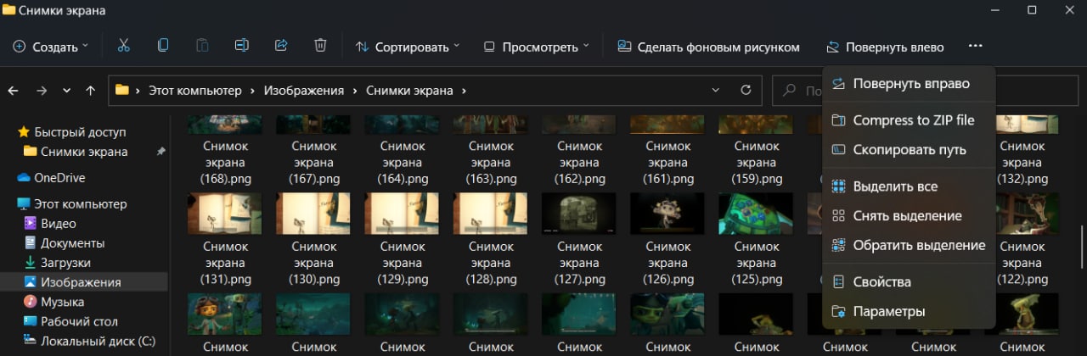Select Рабочий стол in the navigation pane
This screenshot has width=1087, height=356.
point(70,321)
